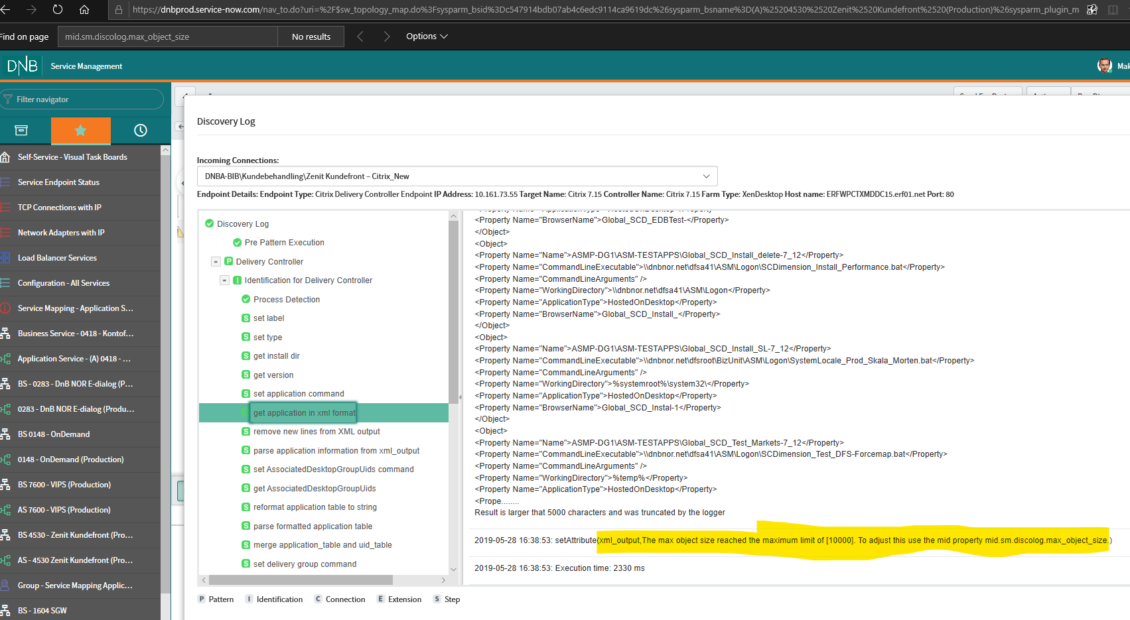The height and width of the screenshot is (620, 1130).
Task: Open Service Endpoint Status favorite
Action: [58, 182]
